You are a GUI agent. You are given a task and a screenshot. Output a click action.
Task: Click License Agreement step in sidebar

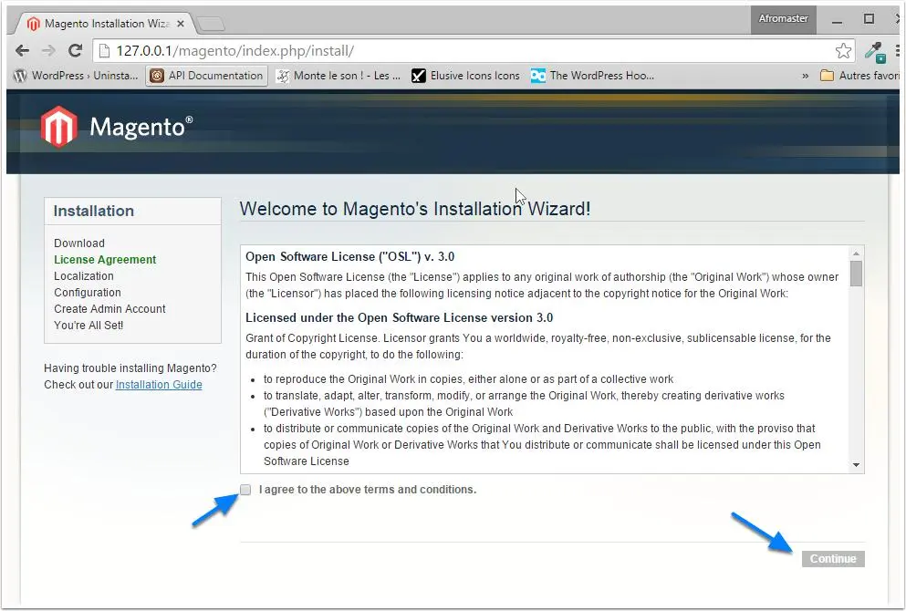[105, 260]
